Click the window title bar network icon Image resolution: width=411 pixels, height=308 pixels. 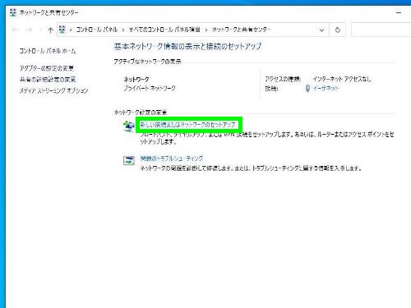pos(13,12)
